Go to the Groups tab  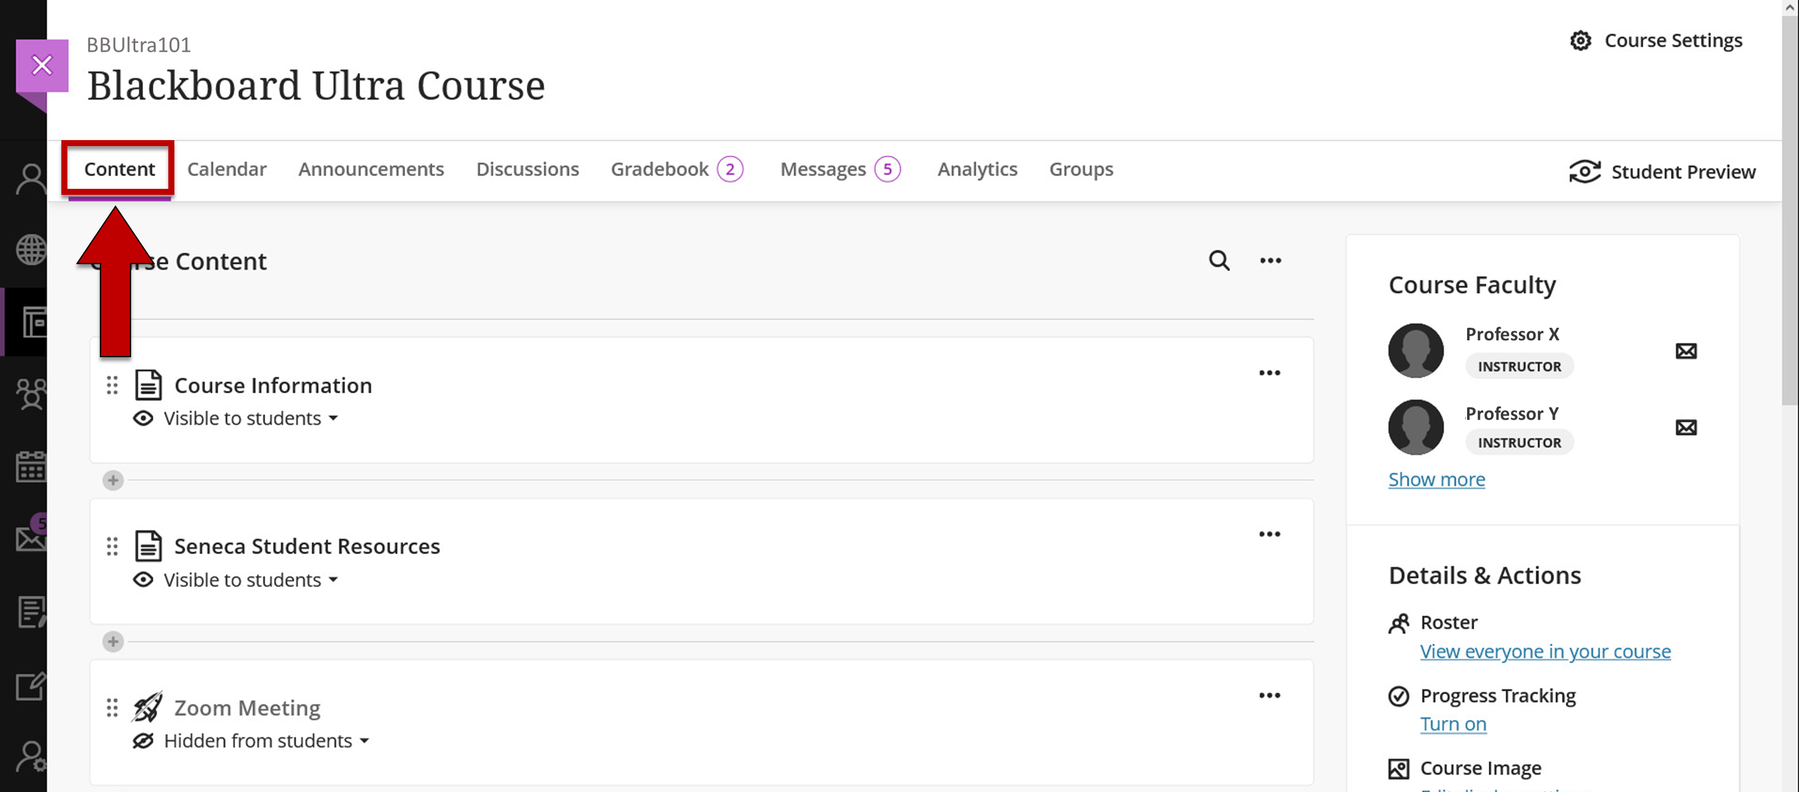1081,169
